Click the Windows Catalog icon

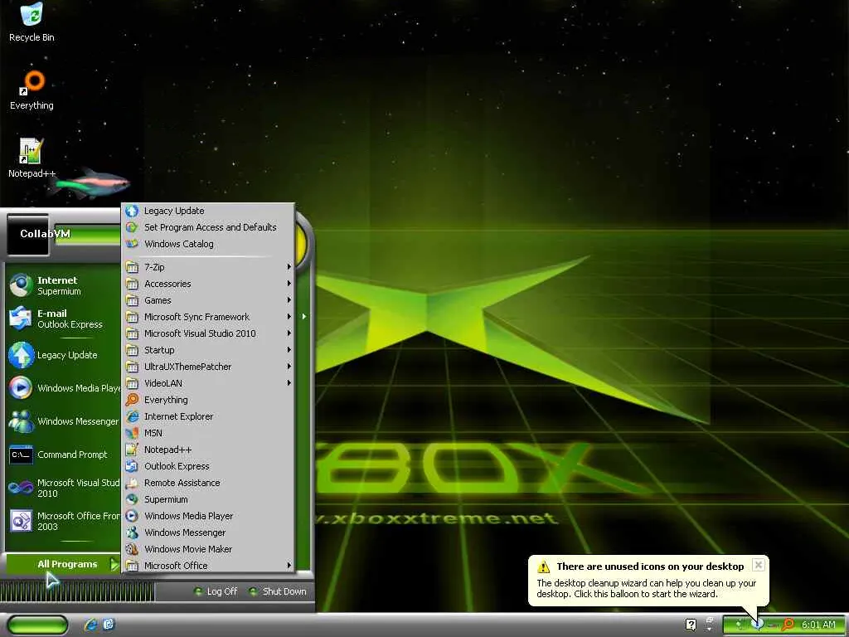pos(132,244)
